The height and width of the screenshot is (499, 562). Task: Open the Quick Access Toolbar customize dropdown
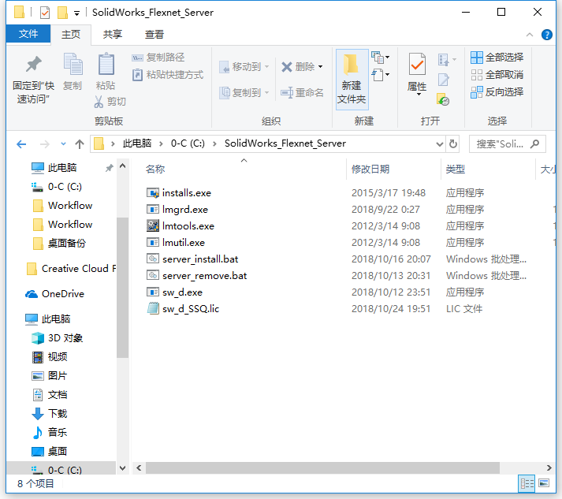click(76, 13)
